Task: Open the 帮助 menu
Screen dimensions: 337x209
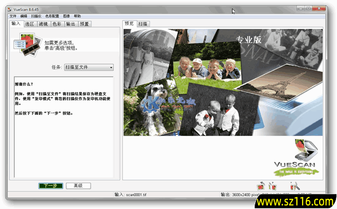Action: click(77, 16)
